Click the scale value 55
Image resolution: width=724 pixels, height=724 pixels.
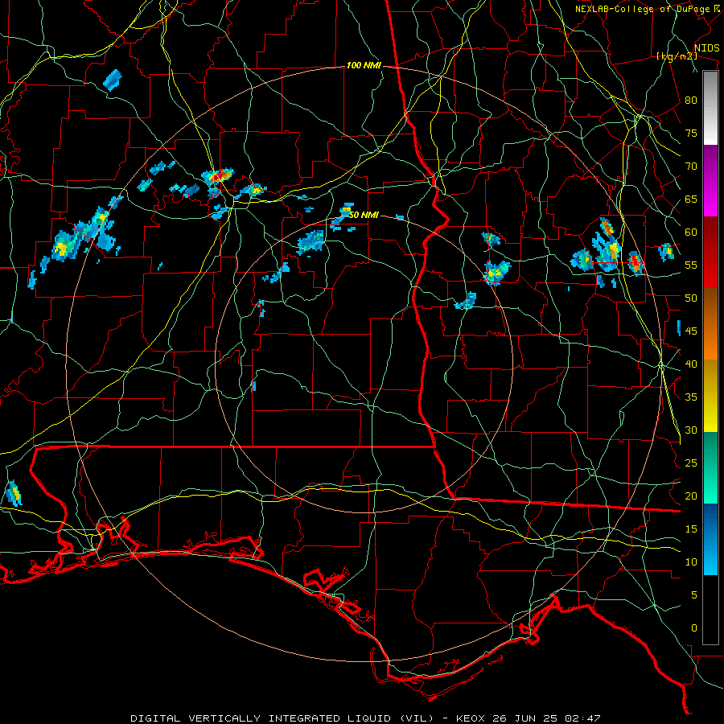click(x=691, y=265)
